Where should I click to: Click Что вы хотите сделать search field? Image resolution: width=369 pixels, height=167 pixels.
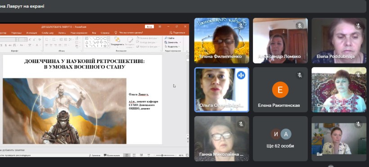pyautogui.click(x=131, y=33)
